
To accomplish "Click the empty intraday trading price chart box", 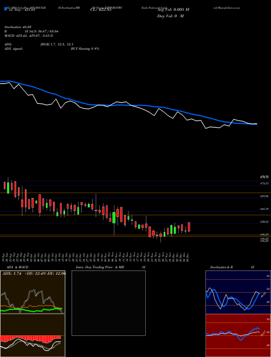I will [x=108, y=303].
